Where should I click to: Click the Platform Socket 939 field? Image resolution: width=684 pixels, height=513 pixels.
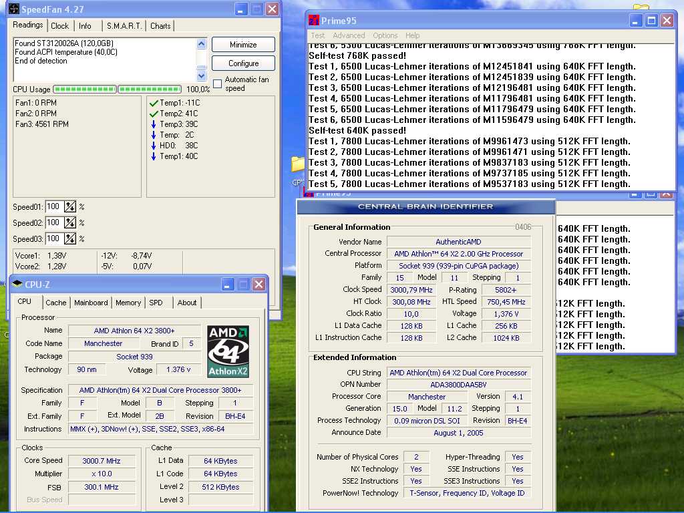(458, 266)
